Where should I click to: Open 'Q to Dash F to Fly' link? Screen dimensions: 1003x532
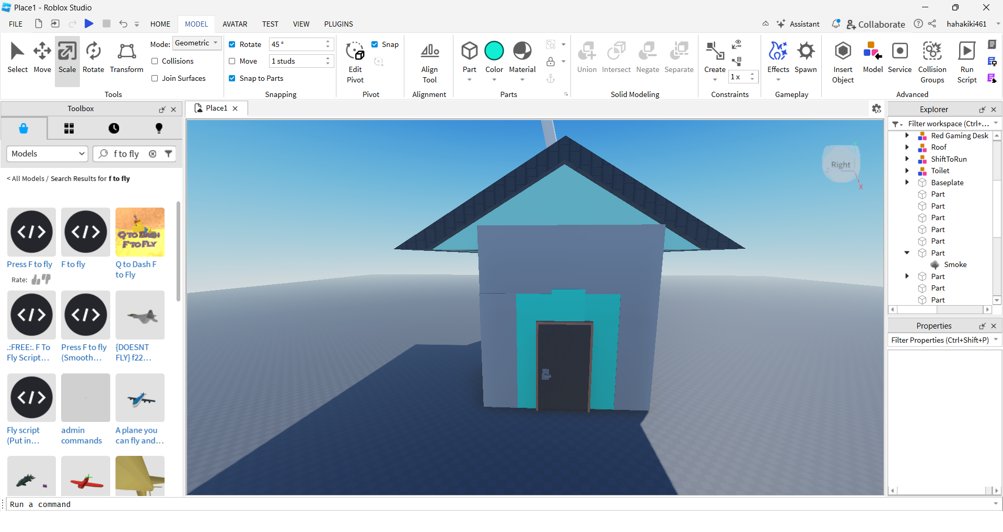click(x=136, y=270)
